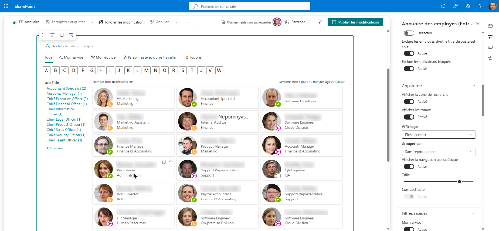
Task: Open the ellipsis more commands menu
Action: point(186,22)
